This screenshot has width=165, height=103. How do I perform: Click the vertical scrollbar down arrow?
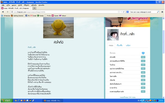[163, 98]
